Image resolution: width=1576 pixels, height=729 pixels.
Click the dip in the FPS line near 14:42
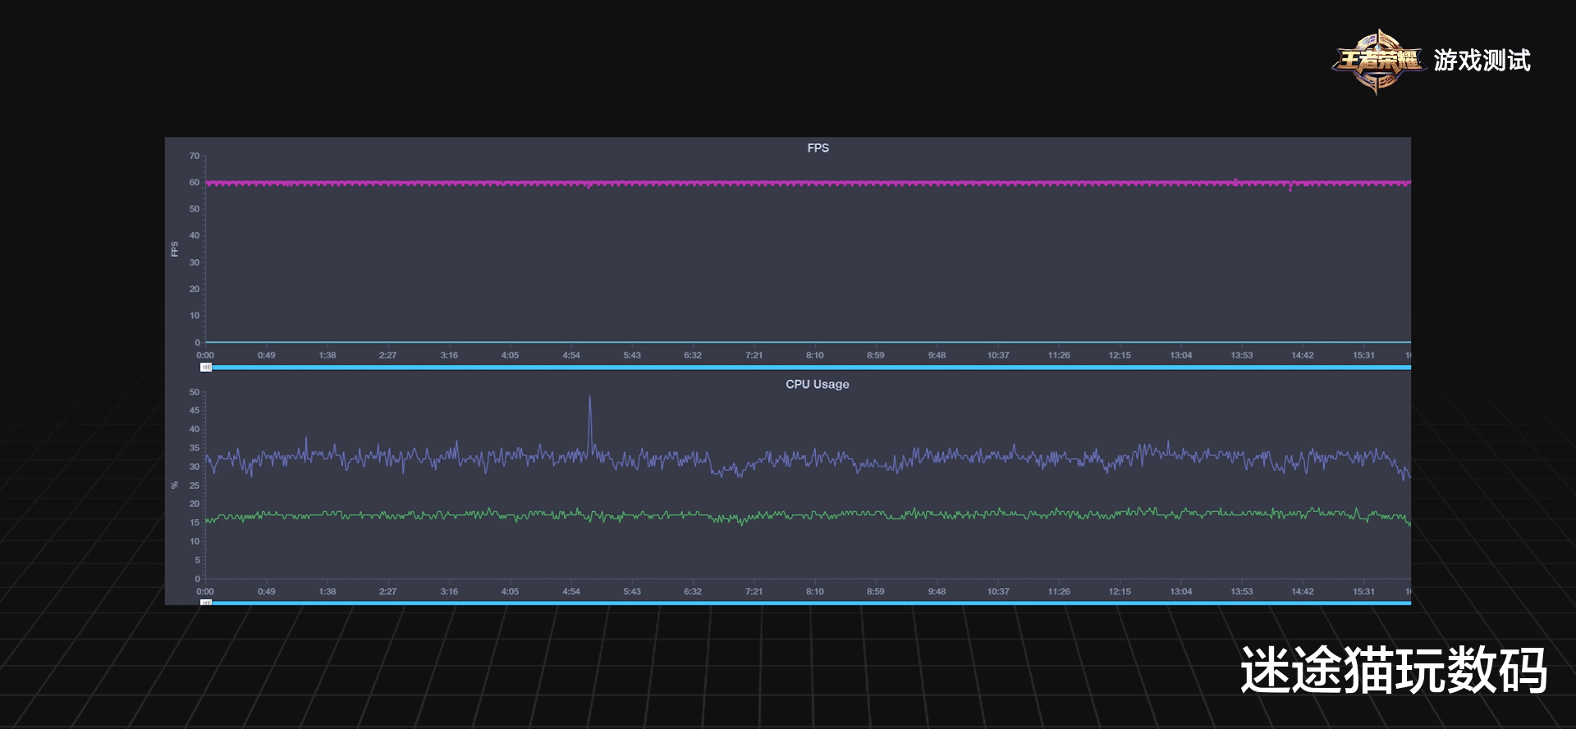(x=1290, y=188)
